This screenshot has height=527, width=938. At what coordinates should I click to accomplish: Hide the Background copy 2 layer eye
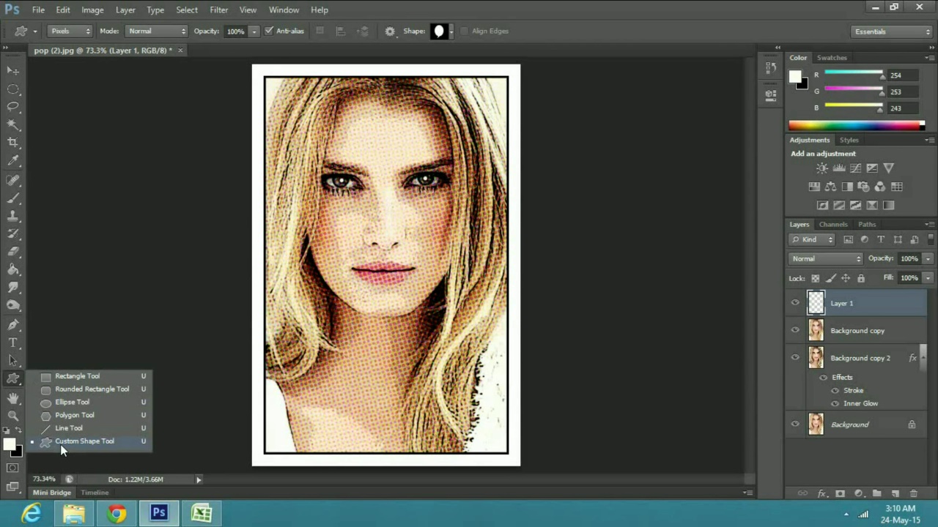795,358
